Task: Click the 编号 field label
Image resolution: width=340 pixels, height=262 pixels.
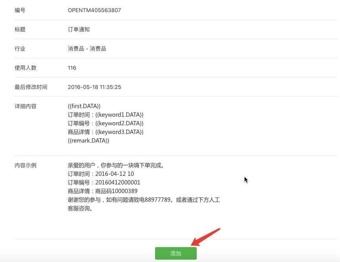Action: click(20, 10)
